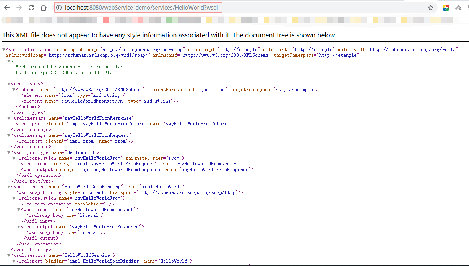469x266 pixels.
Task: Click wsdlsoap:body line under wsdl:input
Action: [x=66, y=215]
